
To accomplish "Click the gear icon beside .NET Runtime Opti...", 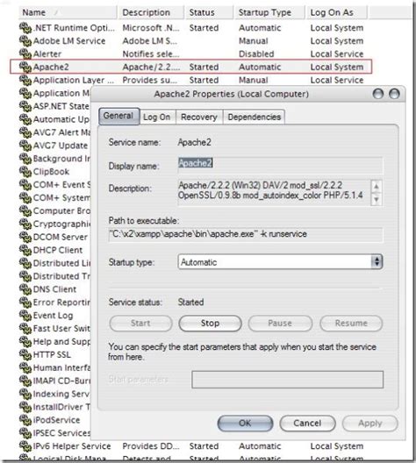I will pos(25,28).
